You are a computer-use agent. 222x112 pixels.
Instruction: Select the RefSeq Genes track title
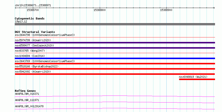coord(25,91)
